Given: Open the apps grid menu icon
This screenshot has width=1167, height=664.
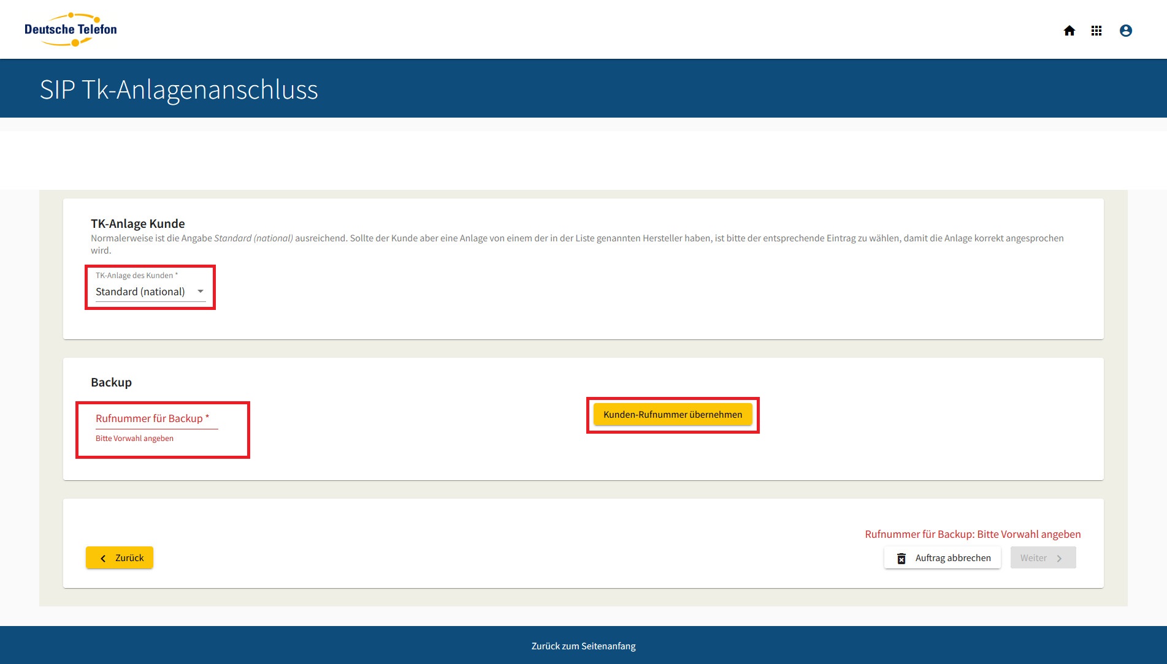Looking at the screenshot, I should tap(1096, 31).
